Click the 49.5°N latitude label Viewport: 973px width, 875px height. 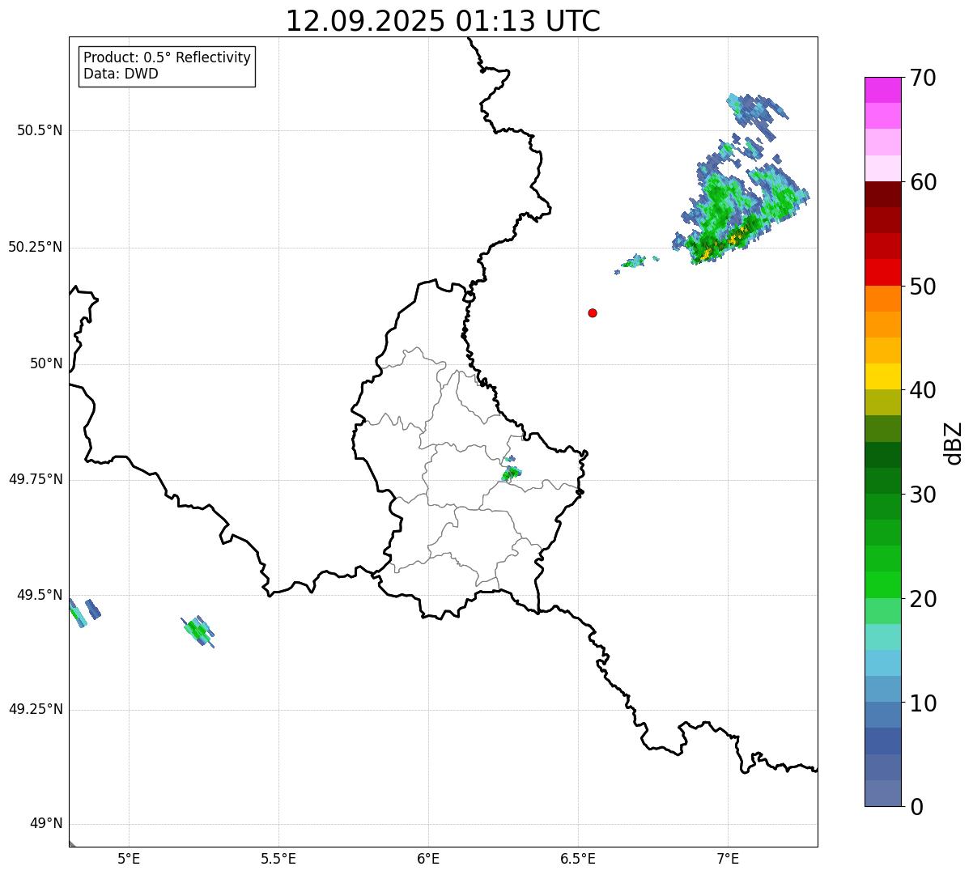(x=40, y=596)
